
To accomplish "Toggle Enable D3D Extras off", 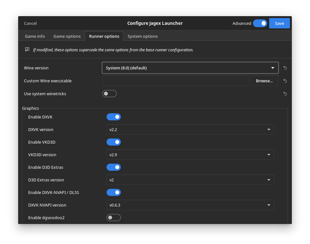I will (x=114, y=168).
